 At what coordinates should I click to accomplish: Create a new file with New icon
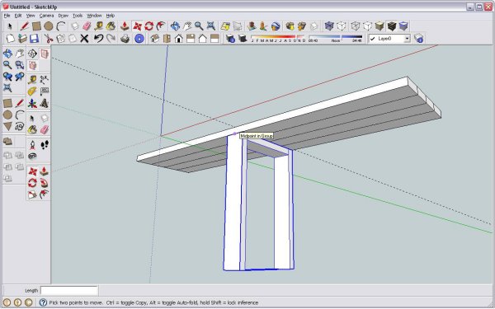(11, 39)
